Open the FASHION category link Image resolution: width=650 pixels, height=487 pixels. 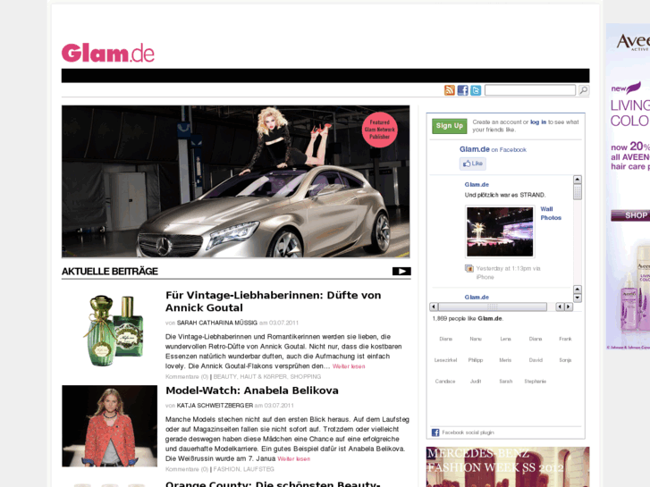pos(227,469)
